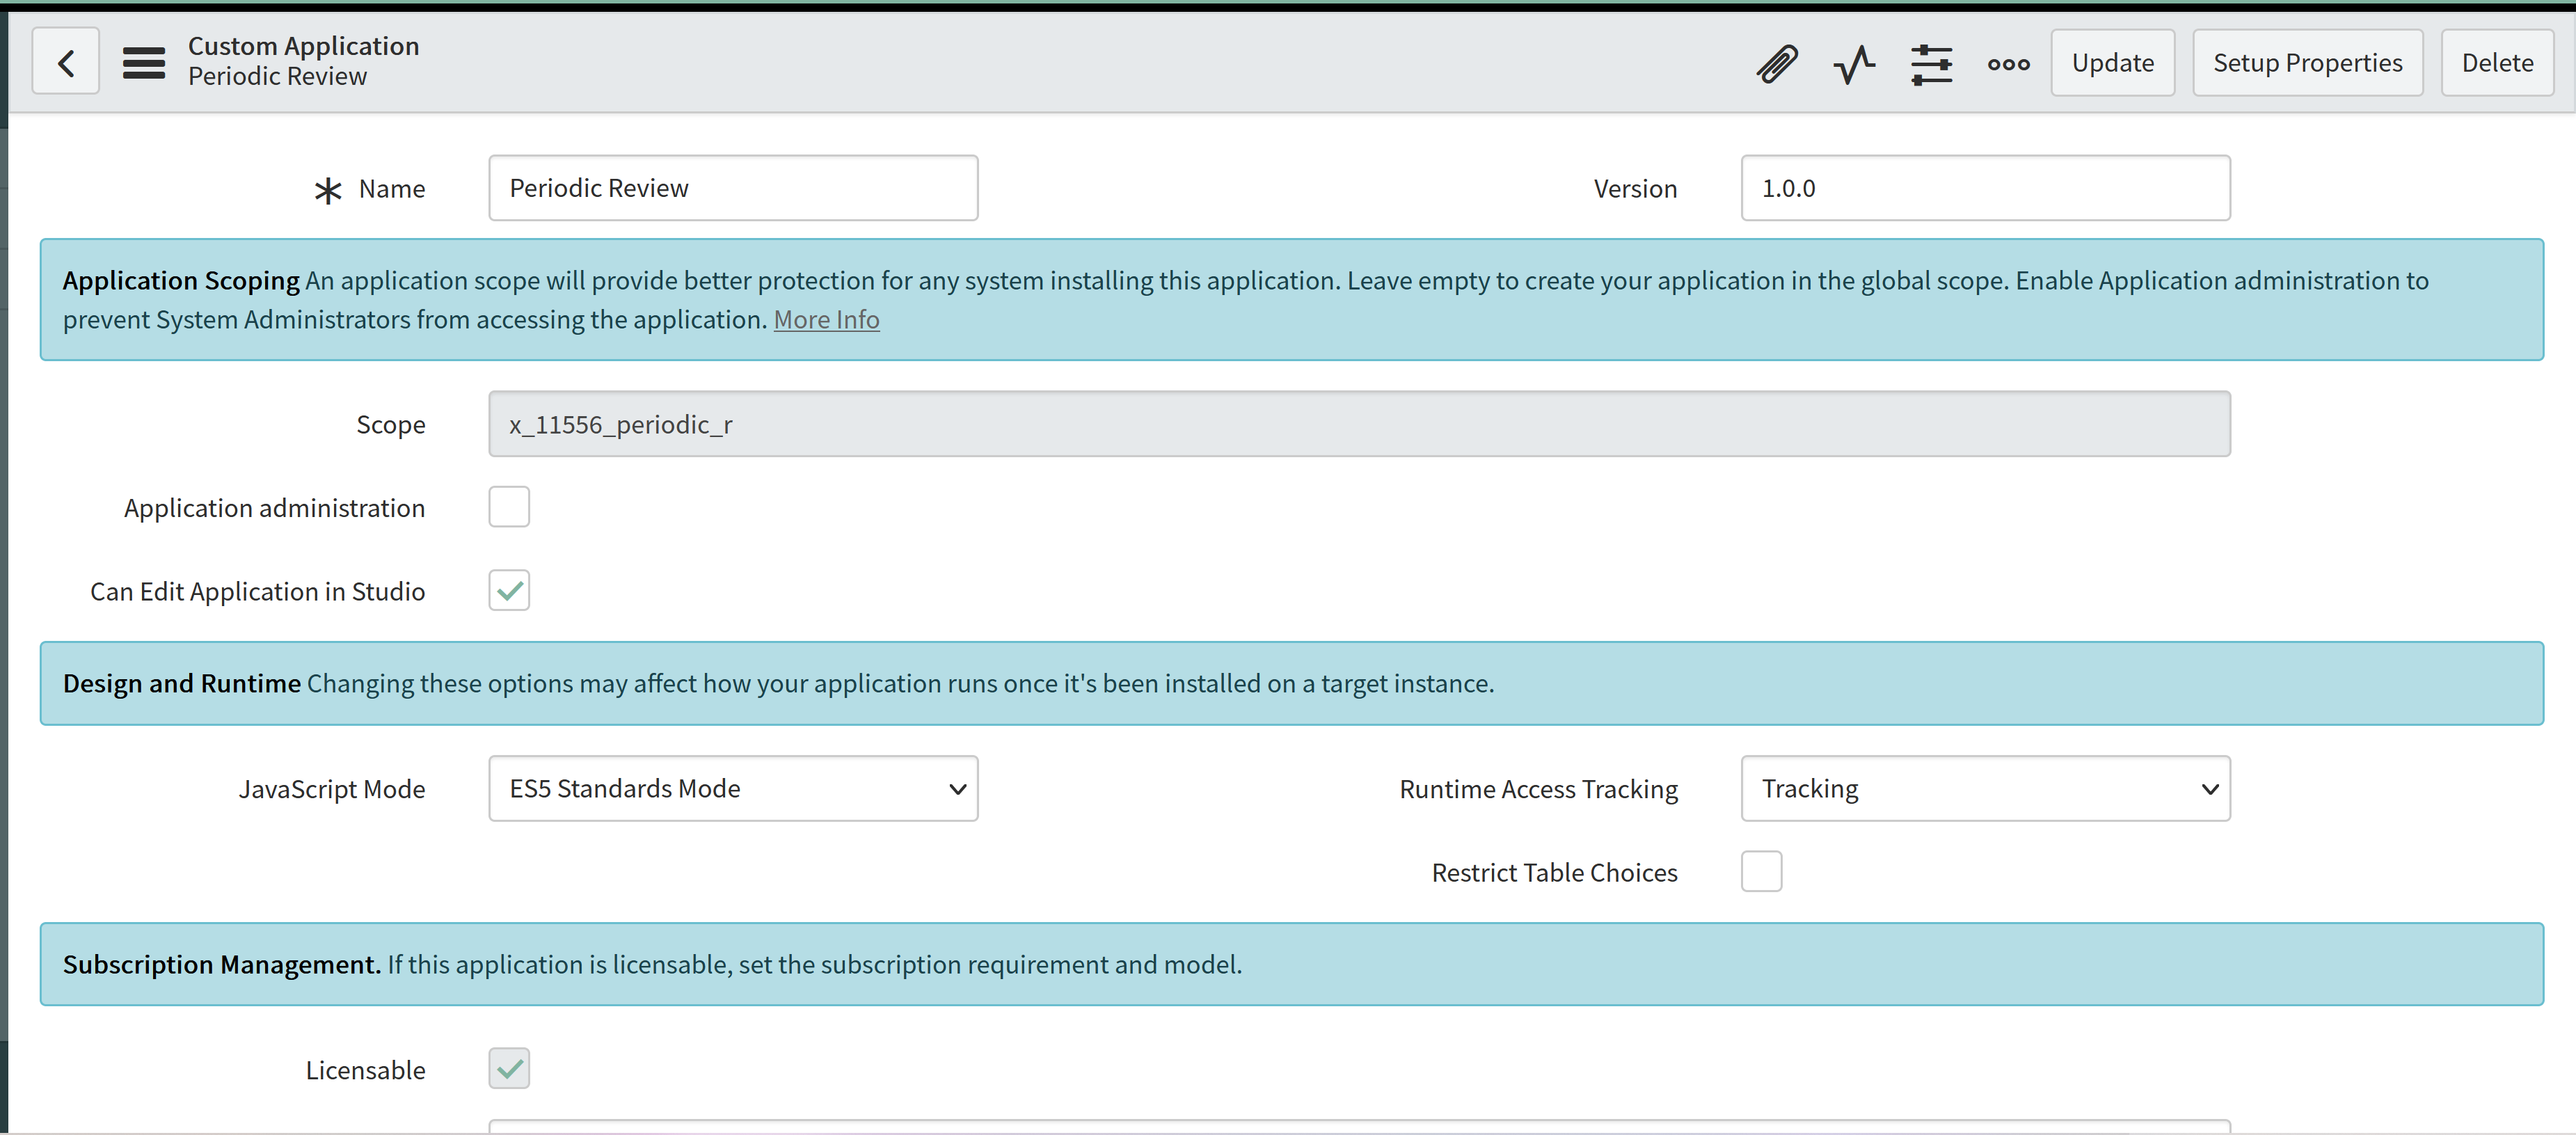Uncheck Can Edit Application in Studio
Viewport: 2576px width, 1135px height.
[x=509, y=590]
